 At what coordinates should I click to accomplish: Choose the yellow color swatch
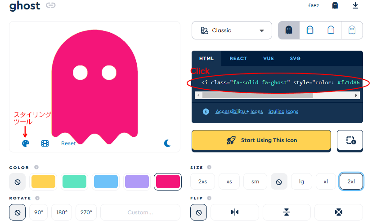coord(43,182)
